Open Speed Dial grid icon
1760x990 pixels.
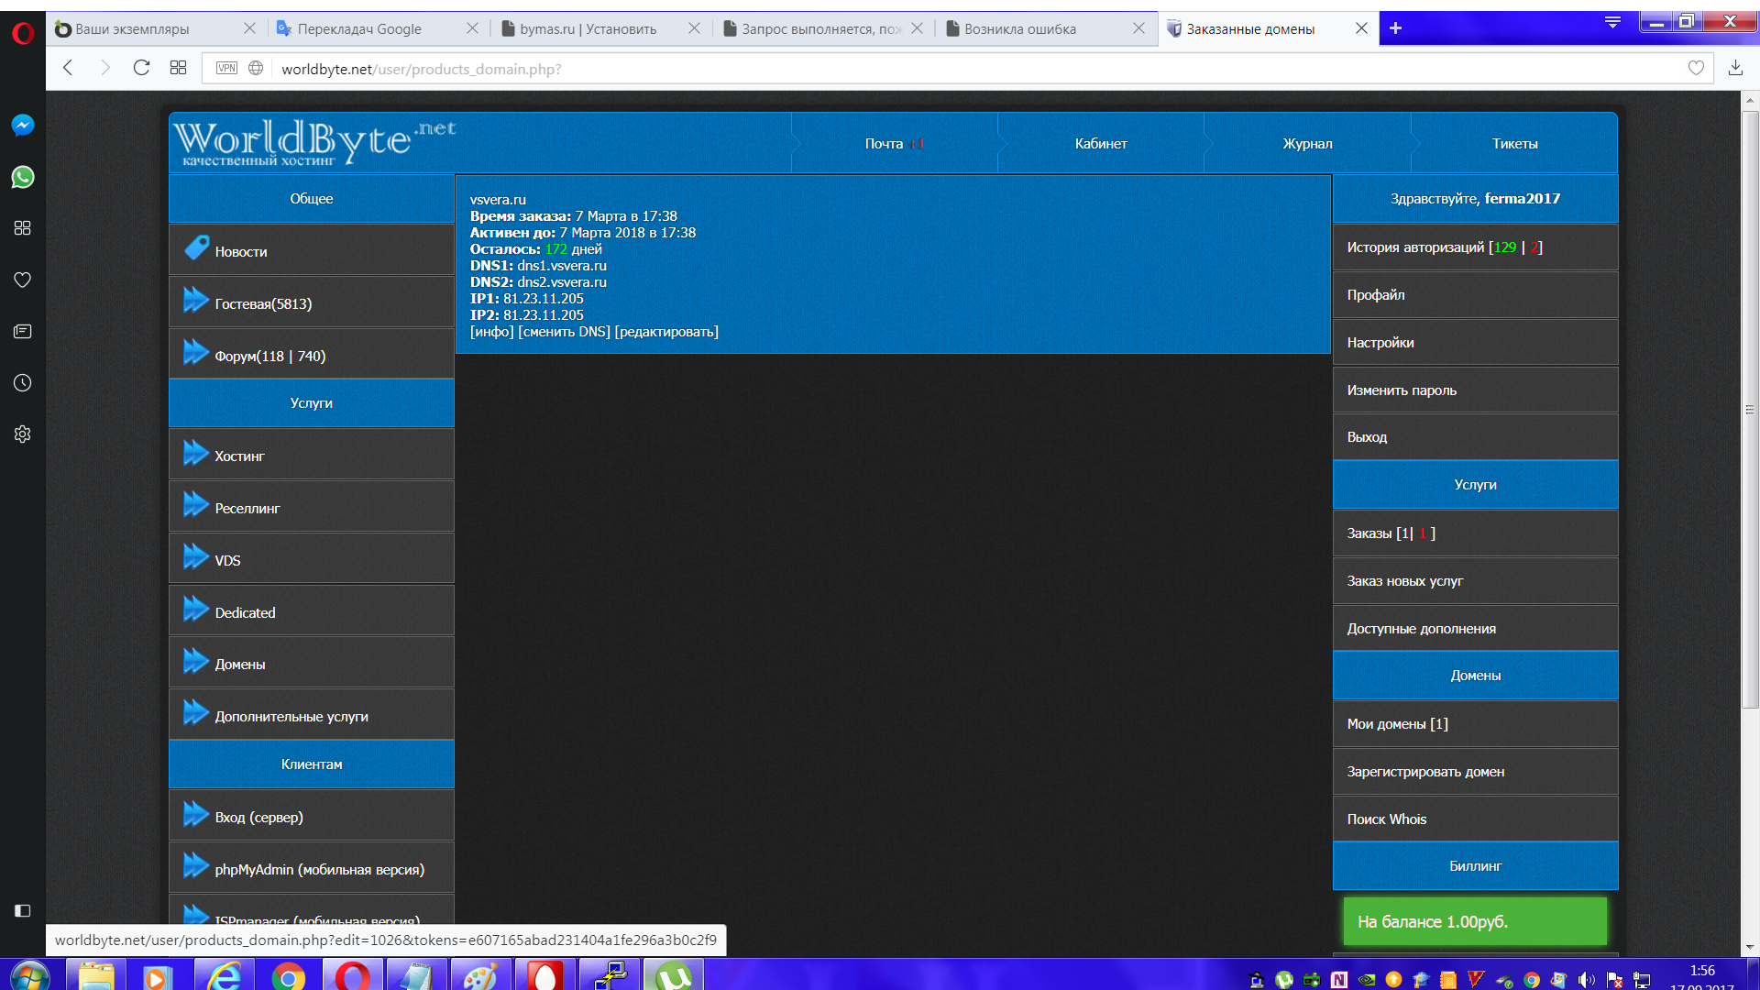click(x=178, y=68)
